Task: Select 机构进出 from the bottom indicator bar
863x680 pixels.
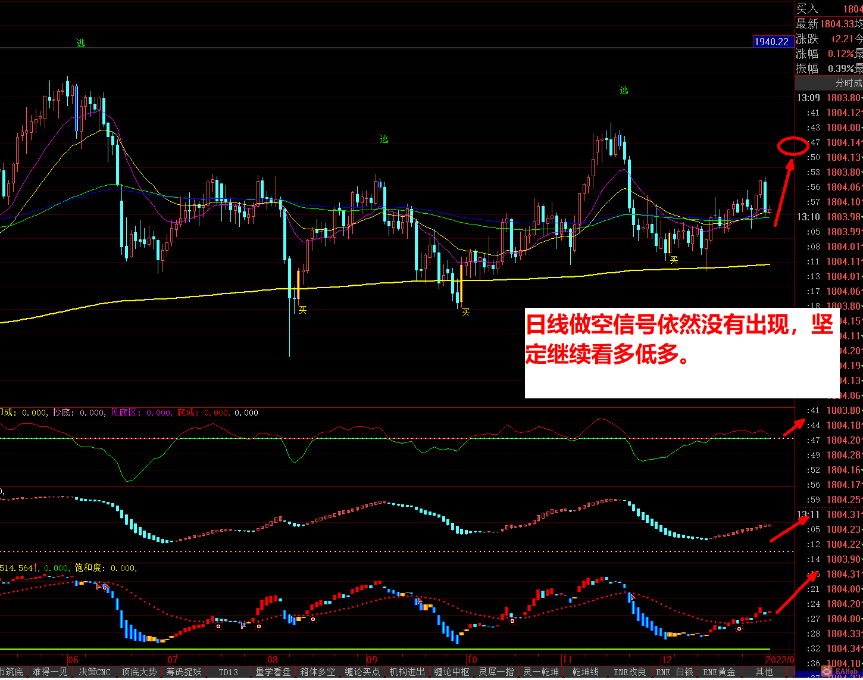Action: (x=407, y=672)
